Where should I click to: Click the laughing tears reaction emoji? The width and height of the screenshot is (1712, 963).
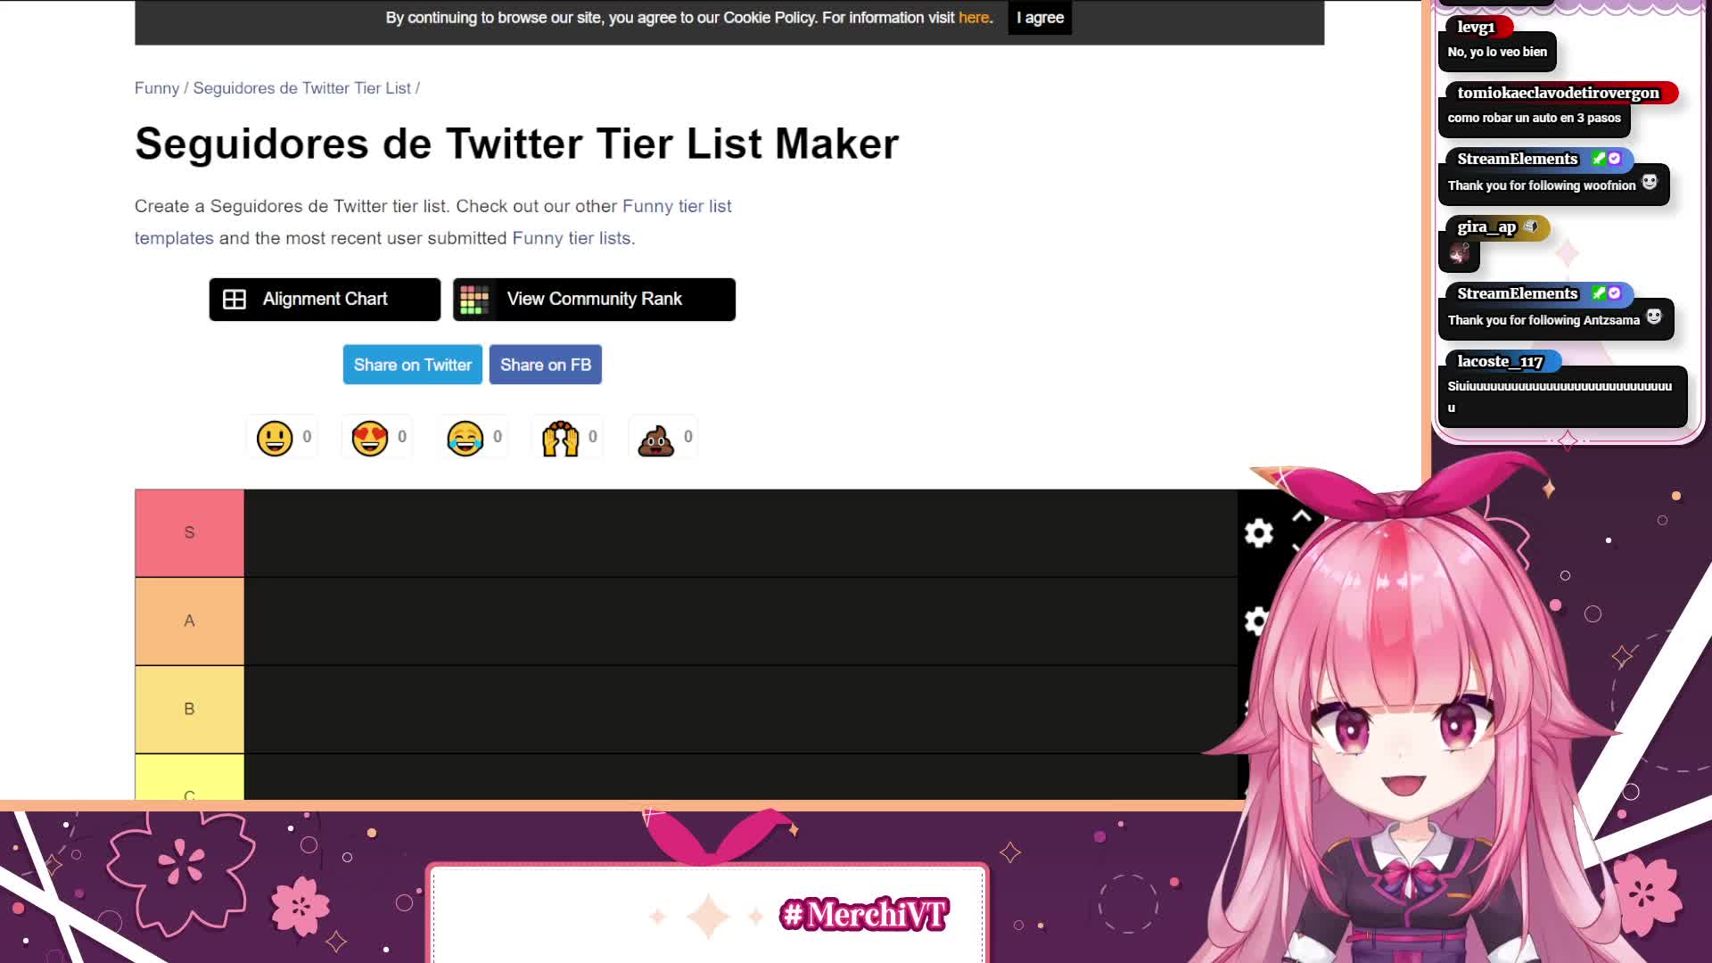pyautogui.click(x=465, y=438)
